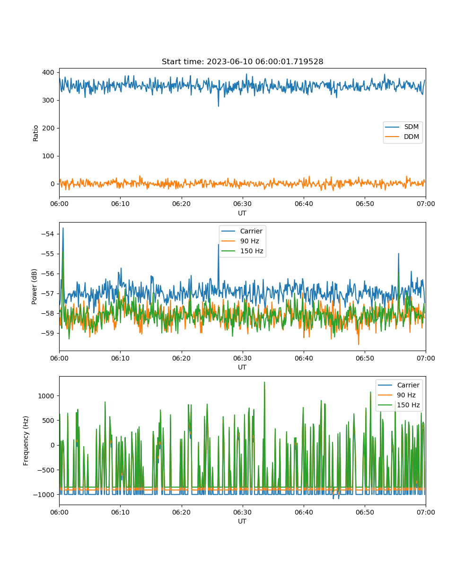Click 06:10 tick under the Frequency plot
The width and height of the screenshot is (473, 567).
(x=120, y=512)
